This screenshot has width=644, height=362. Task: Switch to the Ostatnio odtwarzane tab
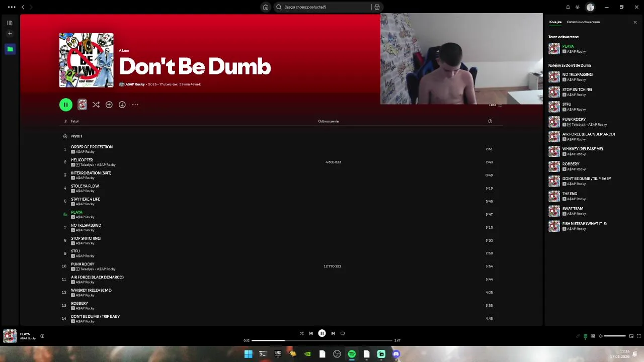click(583, 22)
